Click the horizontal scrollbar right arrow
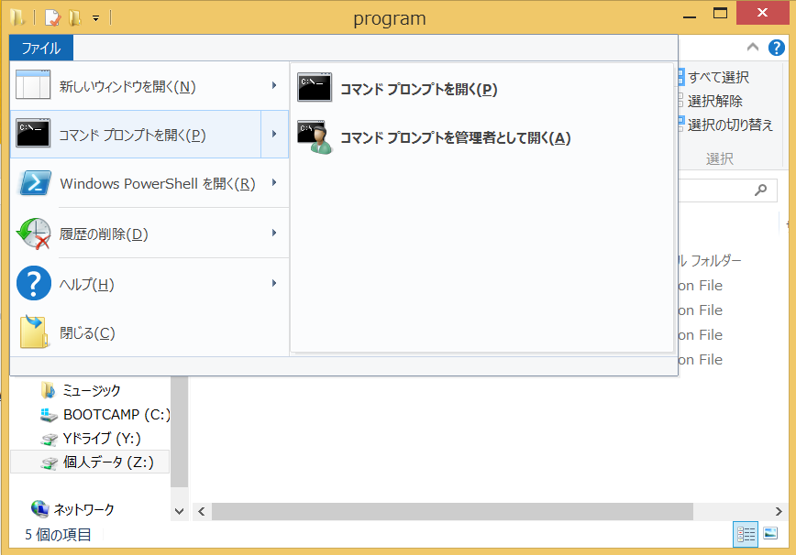 (x=779, y=511)
